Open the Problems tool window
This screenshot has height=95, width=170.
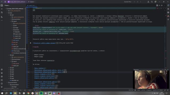[x=2, y=83]
